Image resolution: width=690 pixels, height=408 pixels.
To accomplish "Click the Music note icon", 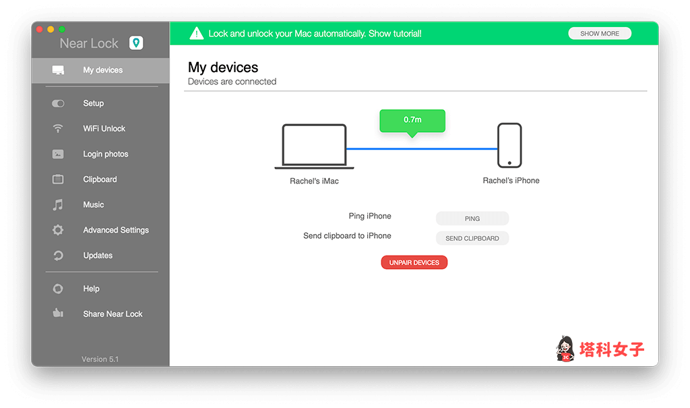I will coord(58,205).
